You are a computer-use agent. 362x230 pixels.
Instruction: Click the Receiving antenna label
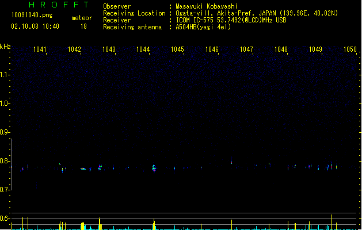[132, 27]
